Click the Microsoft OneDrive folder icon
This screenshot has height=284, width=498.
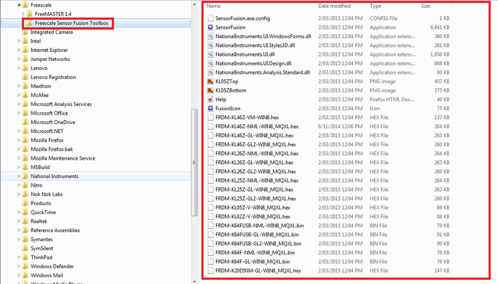[25, 122]
